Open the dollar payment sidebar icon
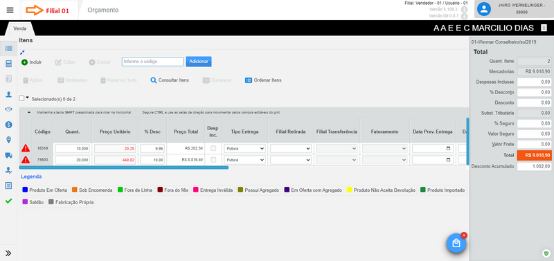 (9, 125)
